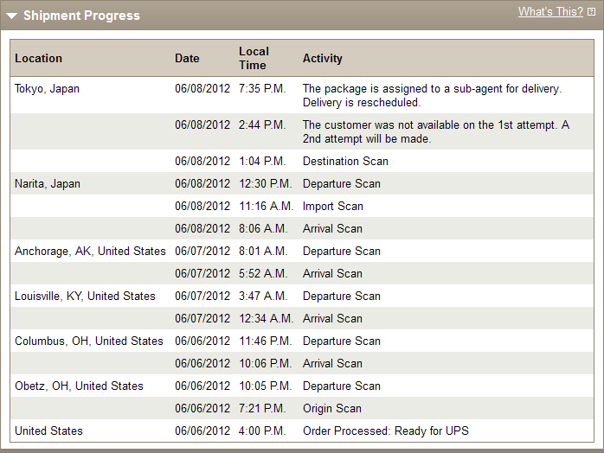604x453 pixels.
Task: Select Louisville, KY, United States cell
Action: click(x=85, y=296)
